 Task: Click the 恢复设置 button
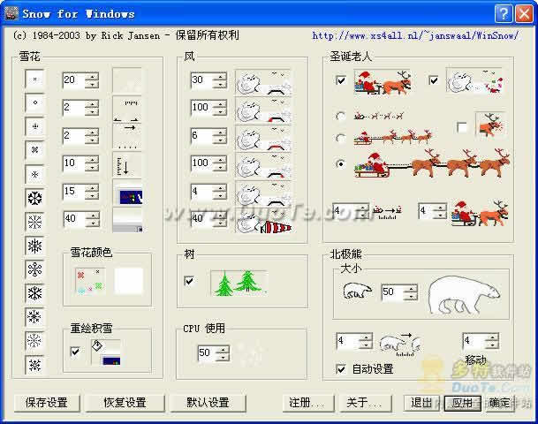(x=125, y=403)
